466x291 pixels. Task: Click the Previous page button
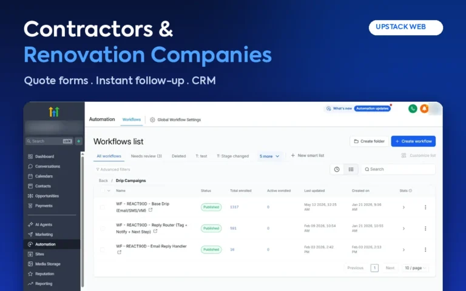point(356,268)
